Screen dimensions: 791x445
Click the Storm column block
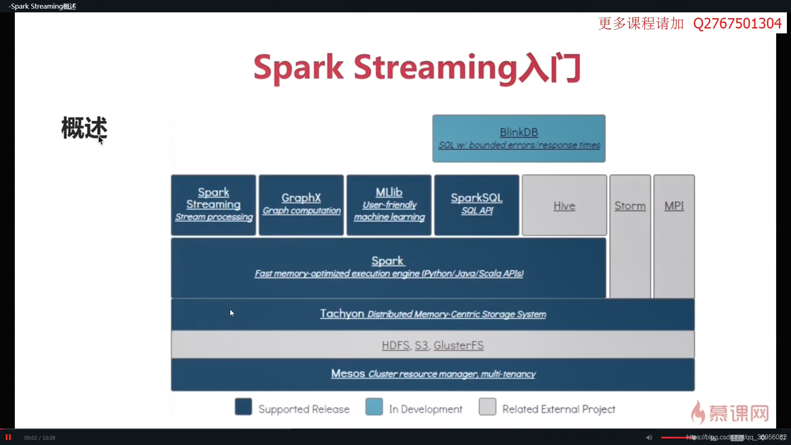tap(630, 236)
